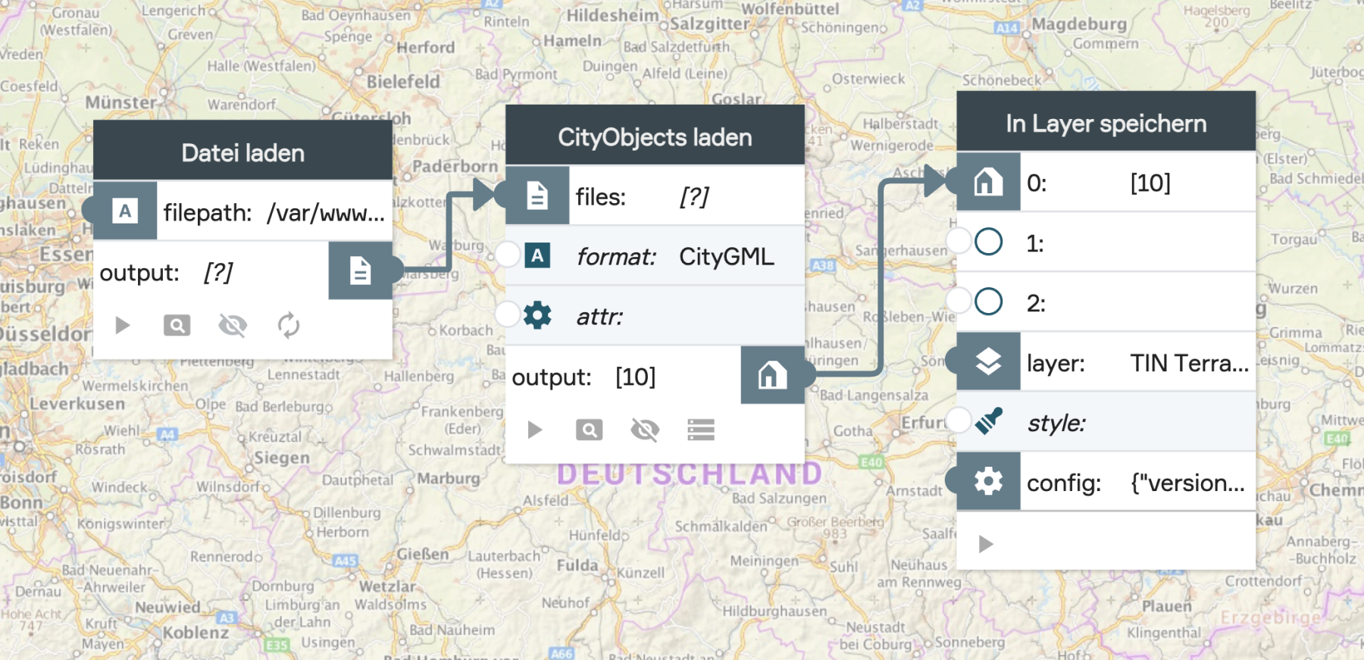Open the layer TIN Terra... selector
Image resolution: width=1364 pixels, height=660 pixels.
click(x=1188, y=364)
